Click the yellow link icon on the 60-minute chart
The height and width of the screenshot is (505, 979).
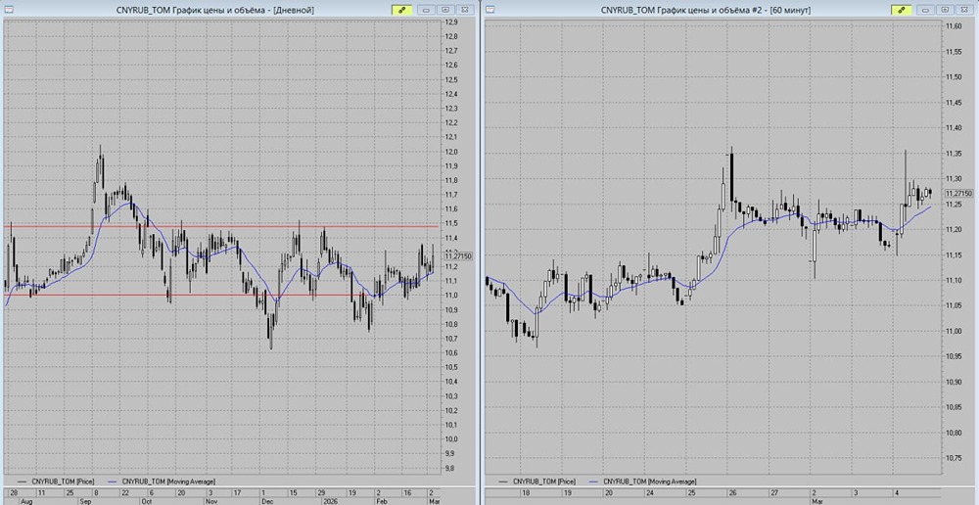pyautogui.click(x=900, y=9)
